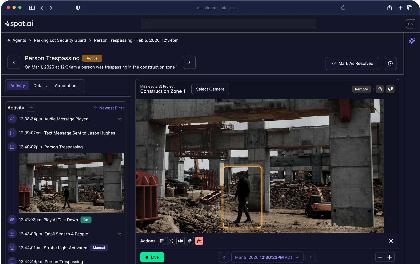
Task: Open the CN user avatar menu
Action: tap(411, 24)
